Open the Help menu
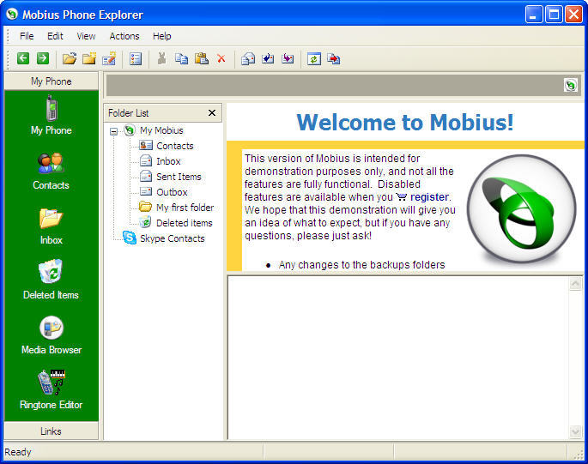Image resolution: width=588 pixels, height=464 pixels. (161, 36)
